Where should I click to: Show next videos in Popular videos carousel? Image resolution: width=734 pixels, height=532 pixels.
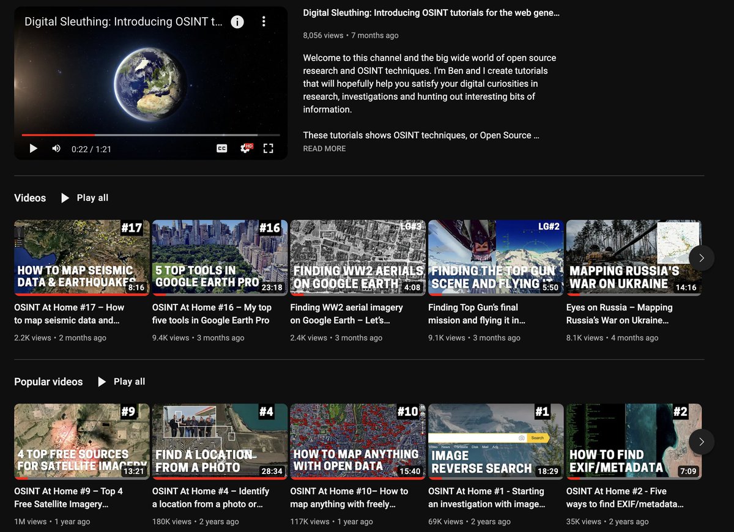pos(702,441)
